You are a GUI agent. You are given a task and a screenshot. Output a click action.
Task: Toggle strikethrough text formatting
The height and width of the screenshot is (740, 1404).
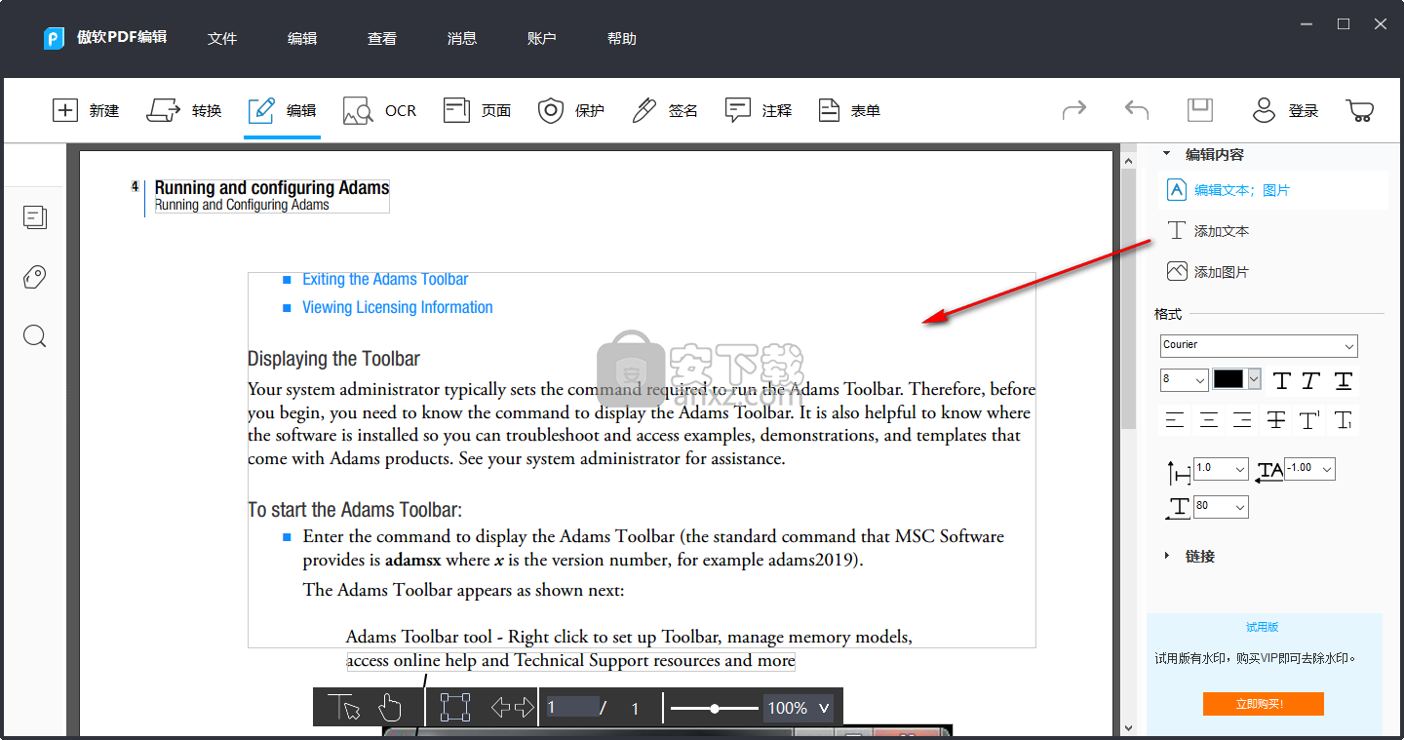point(1275,420)
